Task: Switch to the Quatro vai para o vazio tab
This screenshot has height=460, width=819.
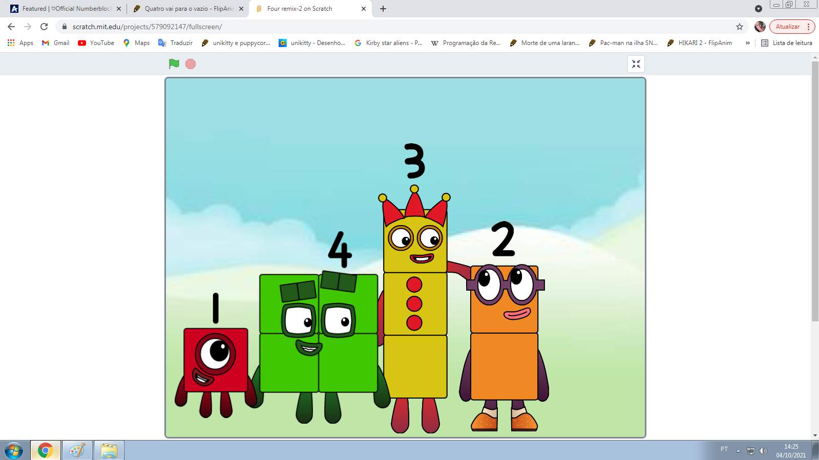Action: [188, 9]
